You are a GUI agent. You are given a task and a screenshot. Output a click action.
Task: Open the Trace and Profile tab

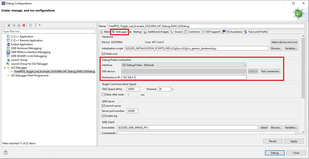pyautogui.click(x=256, y=32)
